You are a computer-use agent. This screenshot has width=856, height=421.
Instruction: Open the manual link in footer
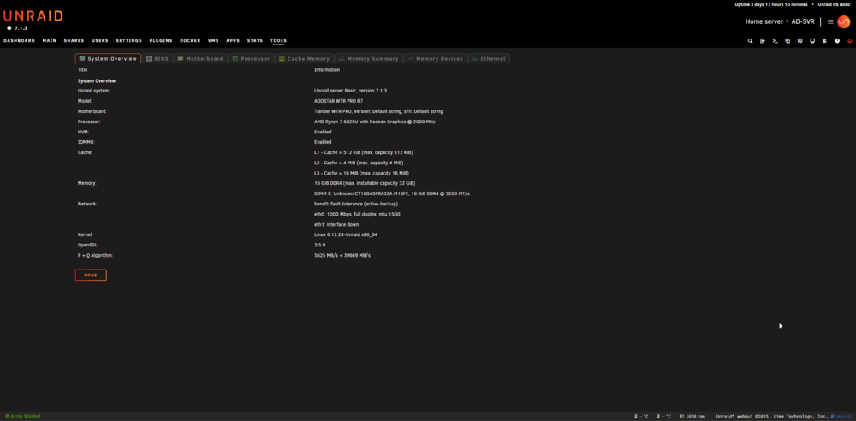pos(841,416)
